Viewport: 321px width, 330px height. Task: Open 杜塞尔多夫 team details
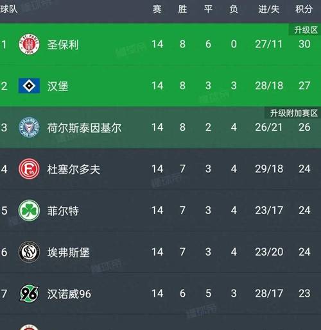pyautogui.click(x=74, y=169)
